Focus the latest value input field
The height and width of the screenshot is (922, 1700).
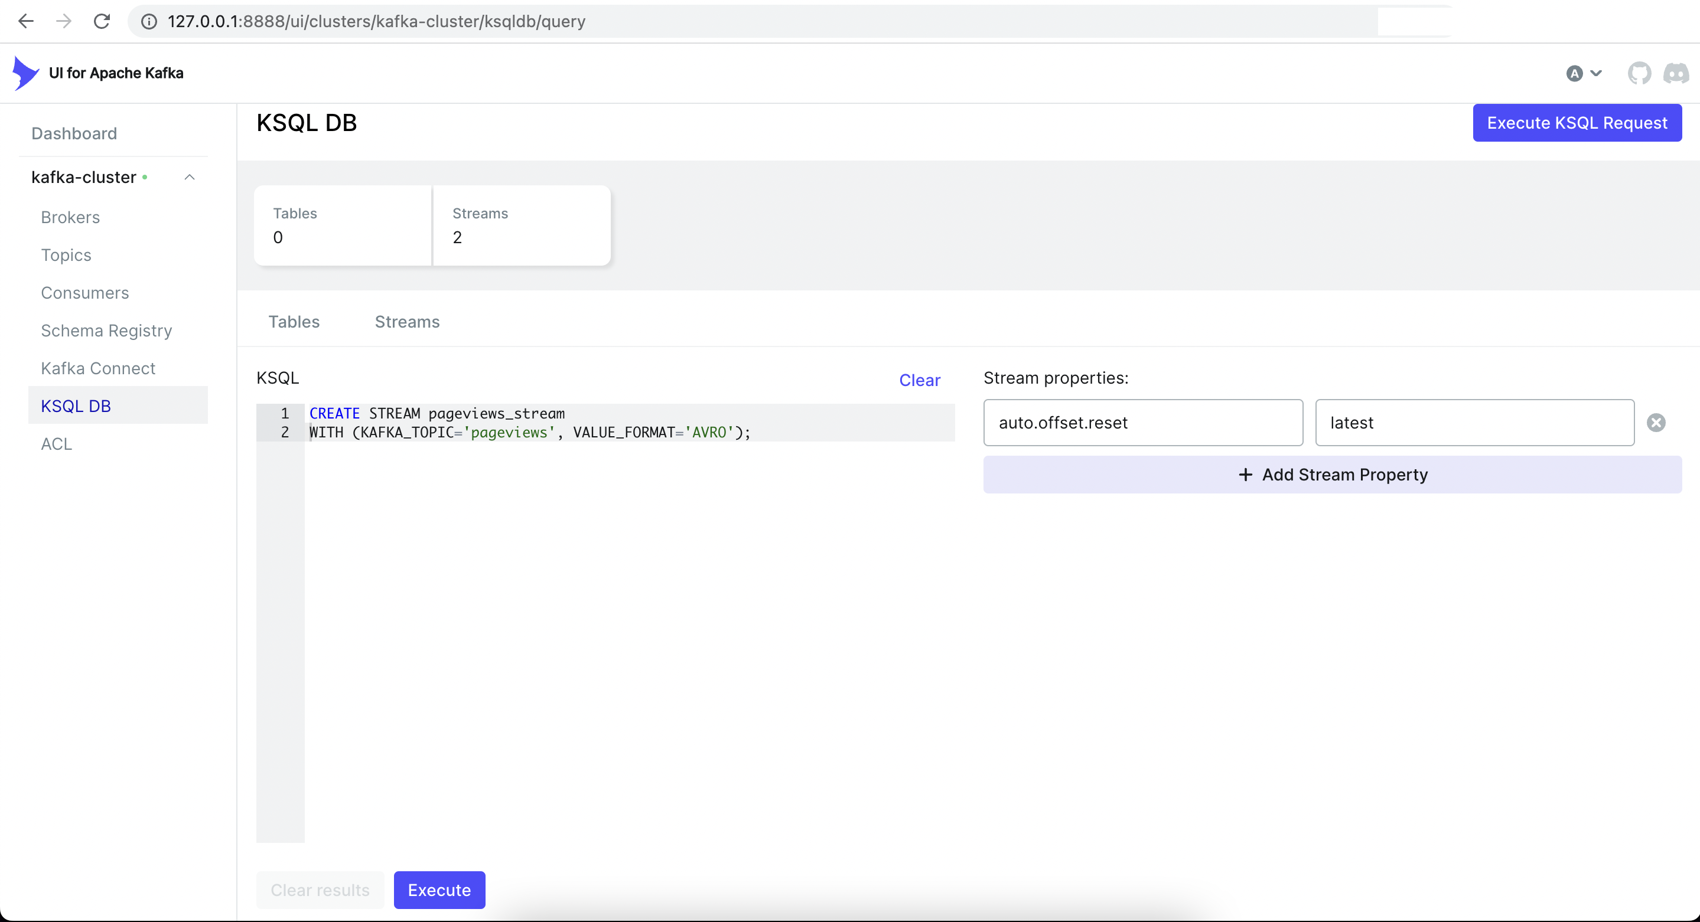coord(1474,423)
